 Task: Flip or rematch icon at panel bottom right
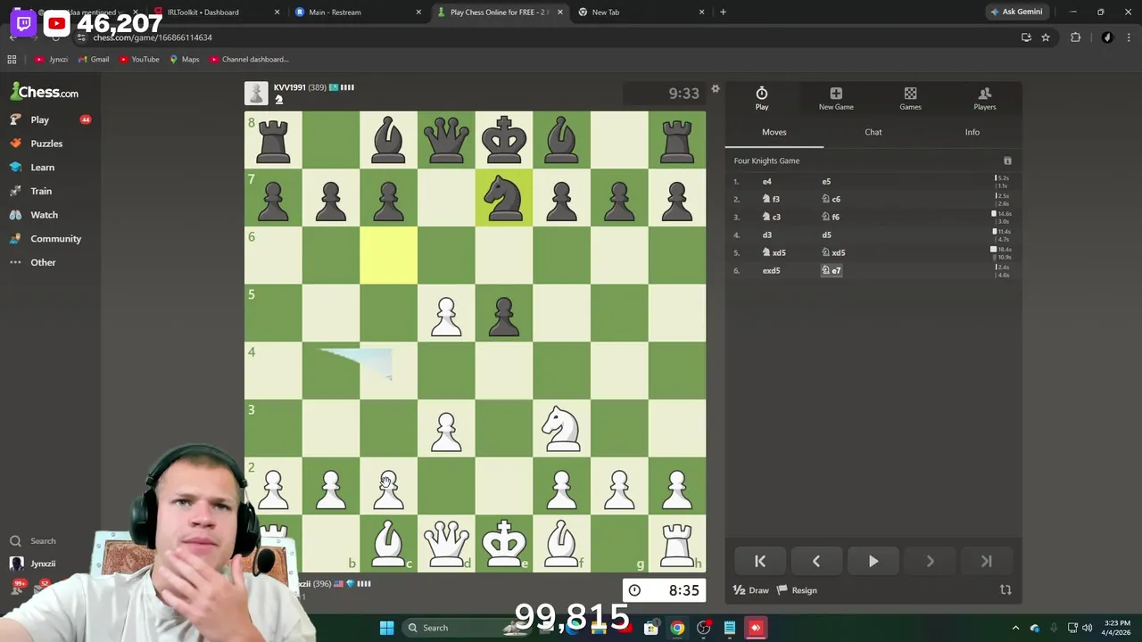point(1005,589)
